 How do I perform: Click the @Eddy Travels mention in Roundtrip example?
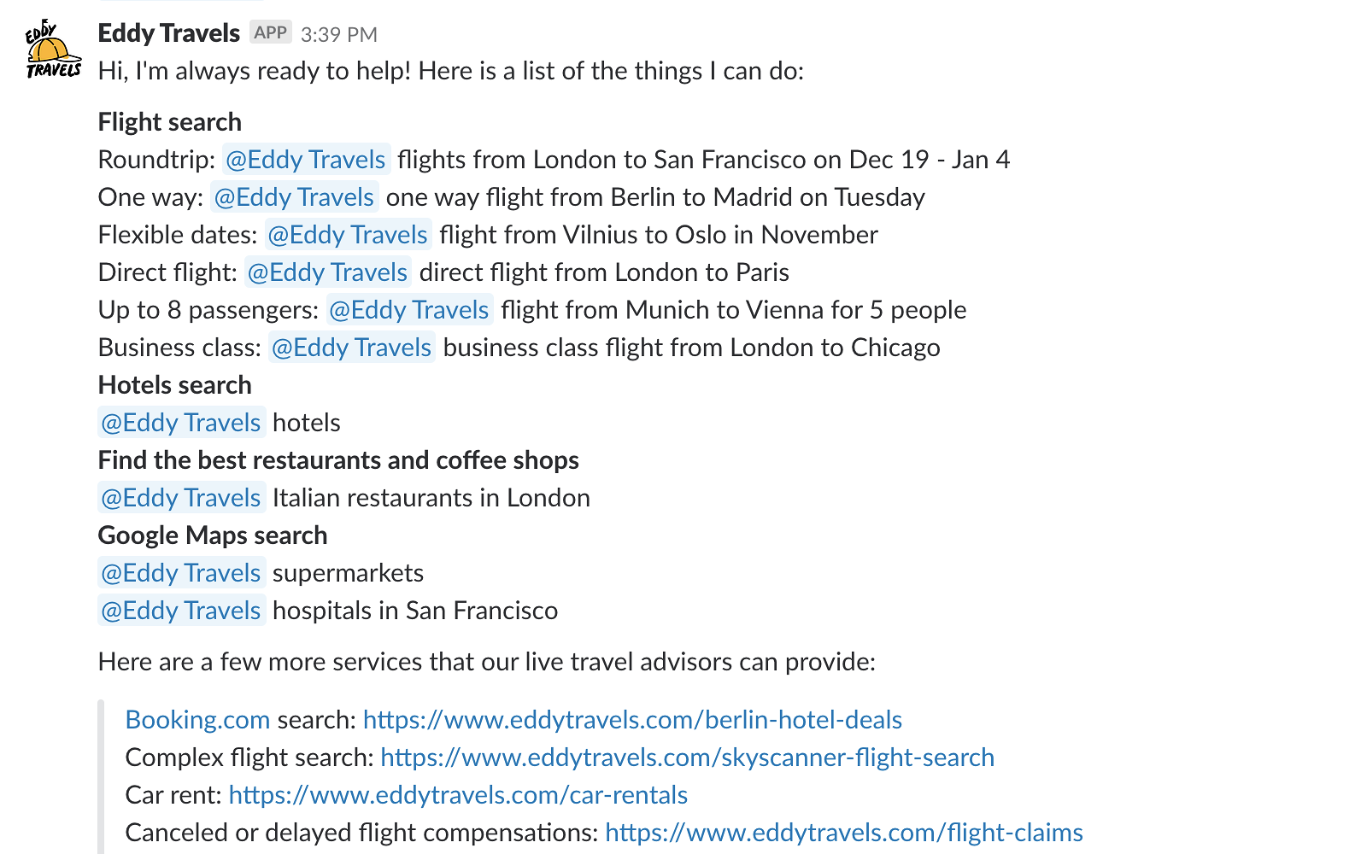[305, 160]
